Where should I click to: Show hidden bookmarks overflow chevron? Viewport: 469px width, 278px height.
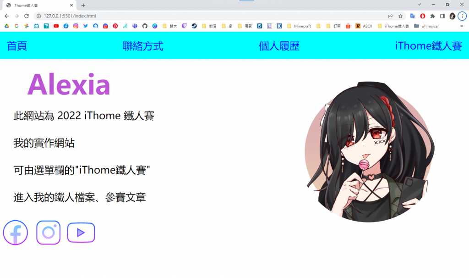coord(462,26)
